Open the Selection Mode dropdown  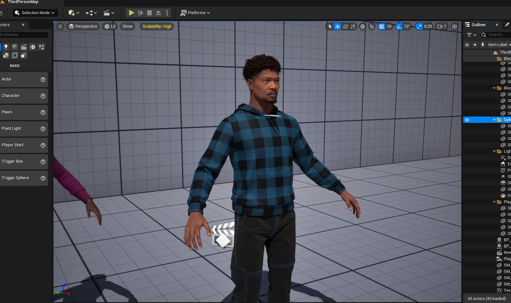click(x=35, y=13)
